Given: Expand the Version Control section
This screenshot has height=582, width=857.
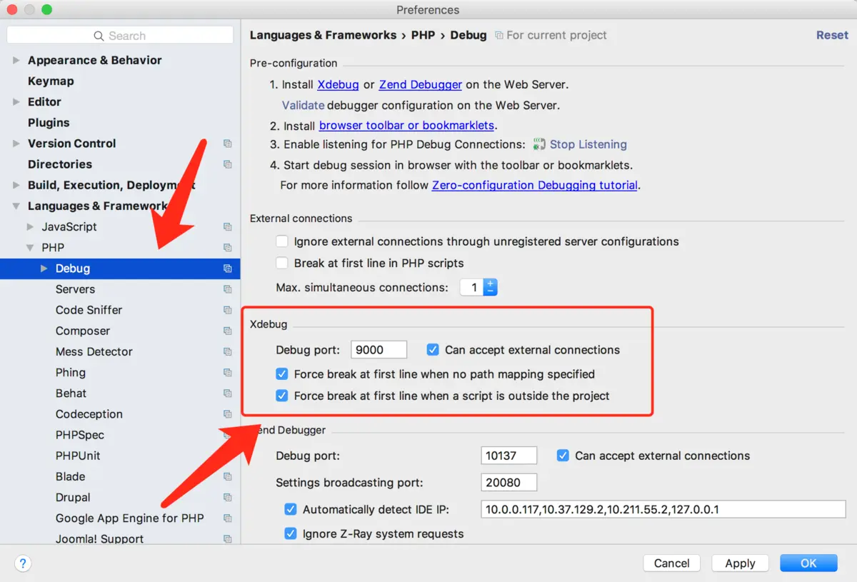Looking at the screenshot, I should click(x=16, y=144).
